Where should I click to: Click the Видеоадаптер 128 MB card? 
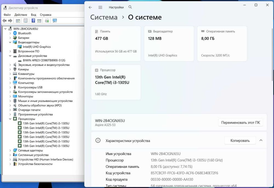169,44
